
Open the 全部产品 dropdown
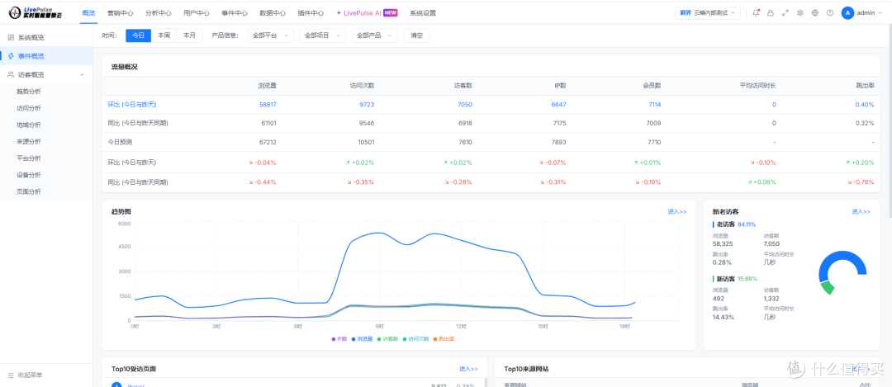[374, 35]
